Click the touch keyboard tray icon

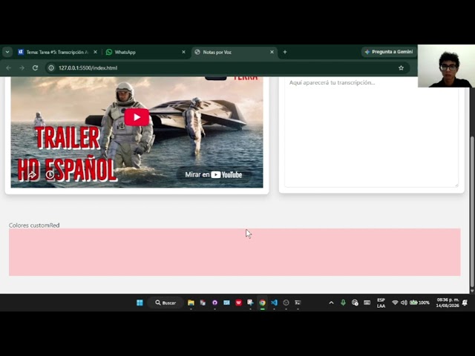(x=367, y=303)
